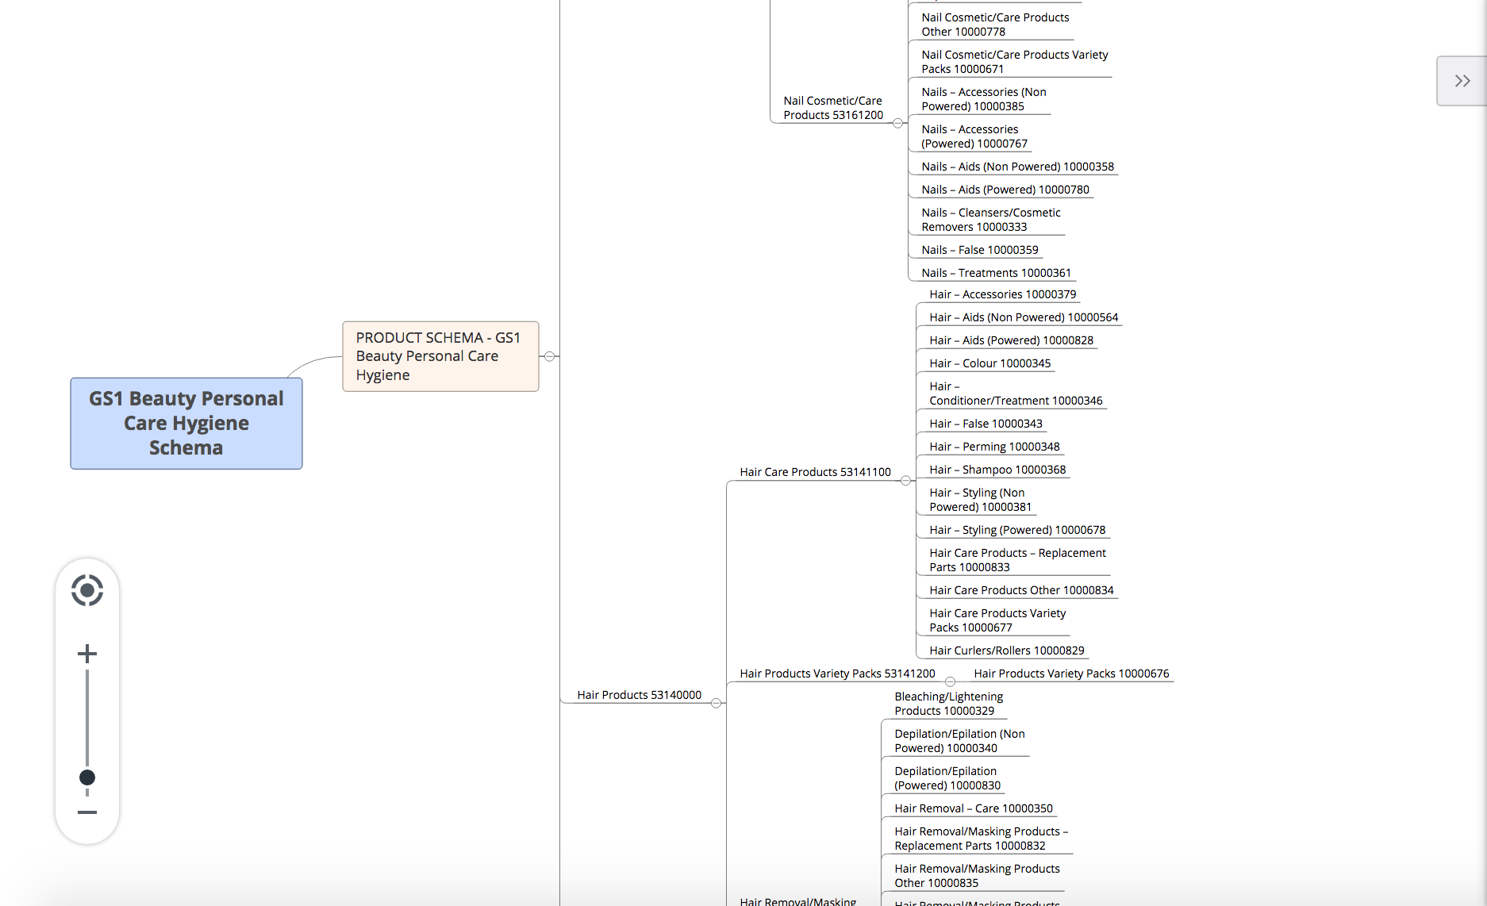Collapse Nail Cosmetic/Care Products 53161200 branch
The width and height of the screenshot is (1487, 906).
coord(897,123)
